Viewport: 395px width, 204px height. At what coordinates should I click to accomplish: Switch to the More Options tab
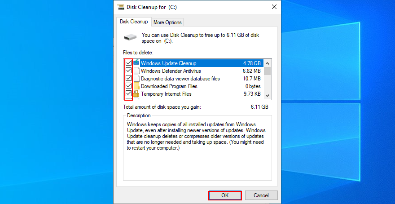pyautogui.click(x=167, y=22)
